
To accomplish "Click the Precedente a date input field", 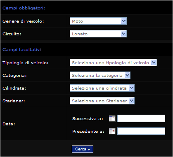I will (x=141, y=131).
